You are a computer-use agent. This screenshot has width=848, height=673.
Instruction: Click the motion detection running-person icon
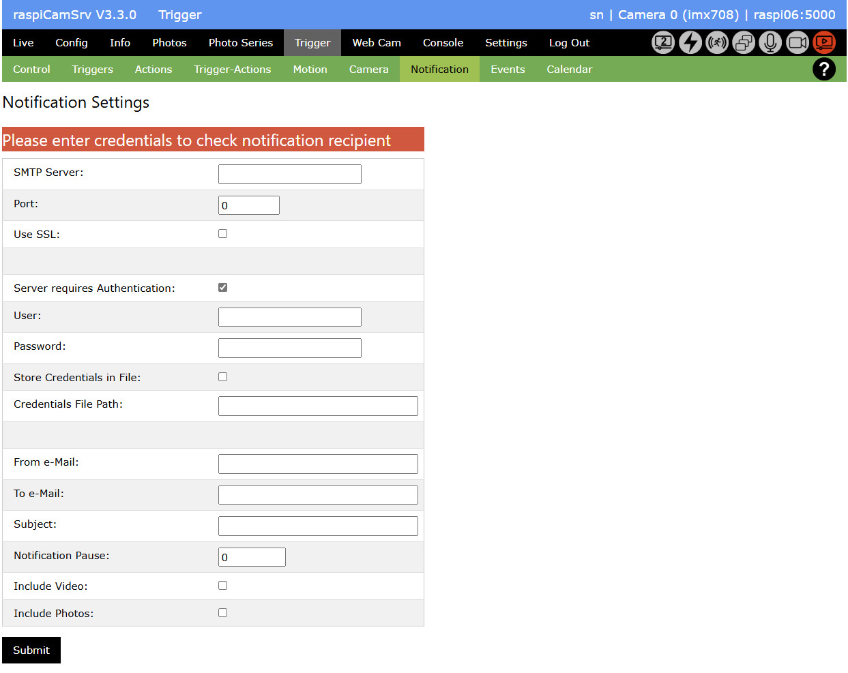click(x=716, y=43)
